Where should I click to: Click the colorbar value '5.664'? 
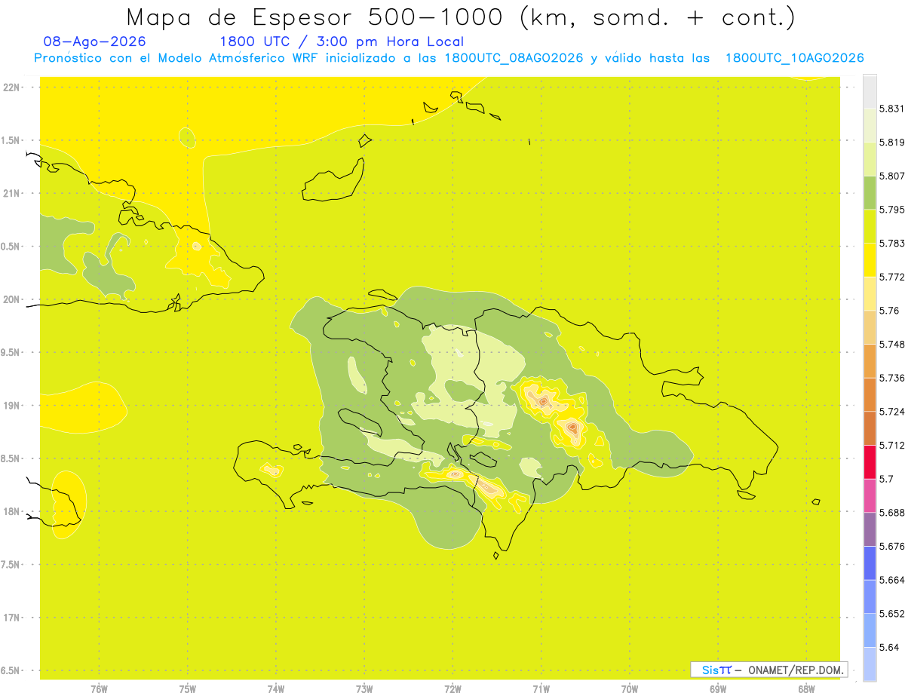(x=892, y=580)
